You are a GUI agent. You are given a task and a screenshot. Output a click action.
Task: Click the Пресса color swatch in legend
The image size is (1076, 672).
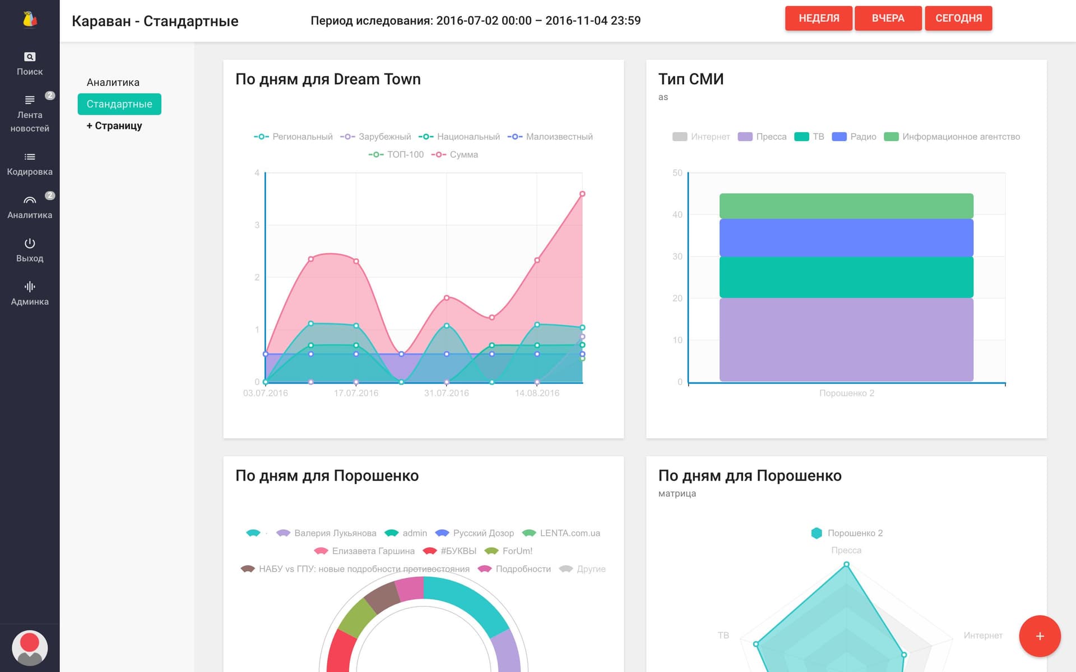point(745,137)
